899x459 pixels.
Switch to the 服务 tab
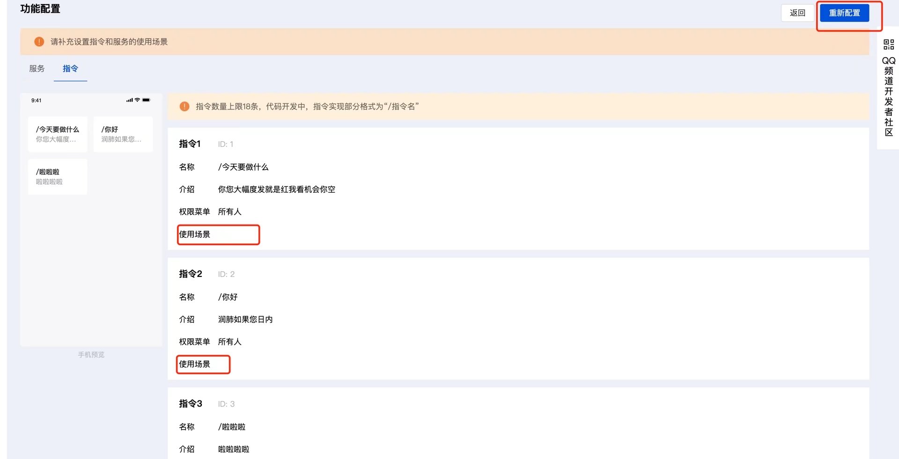[37, 69]
